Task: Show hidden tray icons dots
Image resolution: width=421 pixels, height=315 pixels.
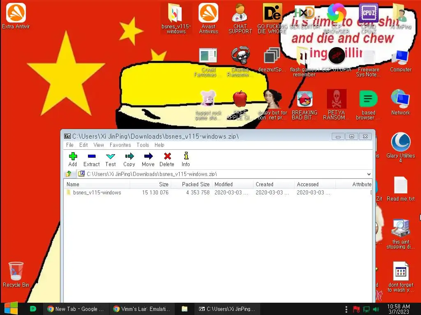Action: pyautogui.click(x=346, y=309)
